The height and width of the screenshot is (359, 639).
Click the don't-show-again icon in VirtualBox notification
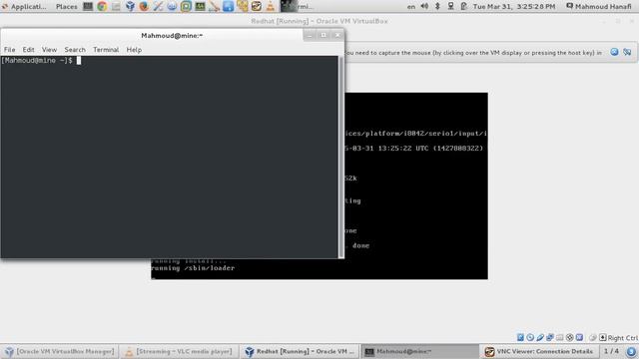627,52
